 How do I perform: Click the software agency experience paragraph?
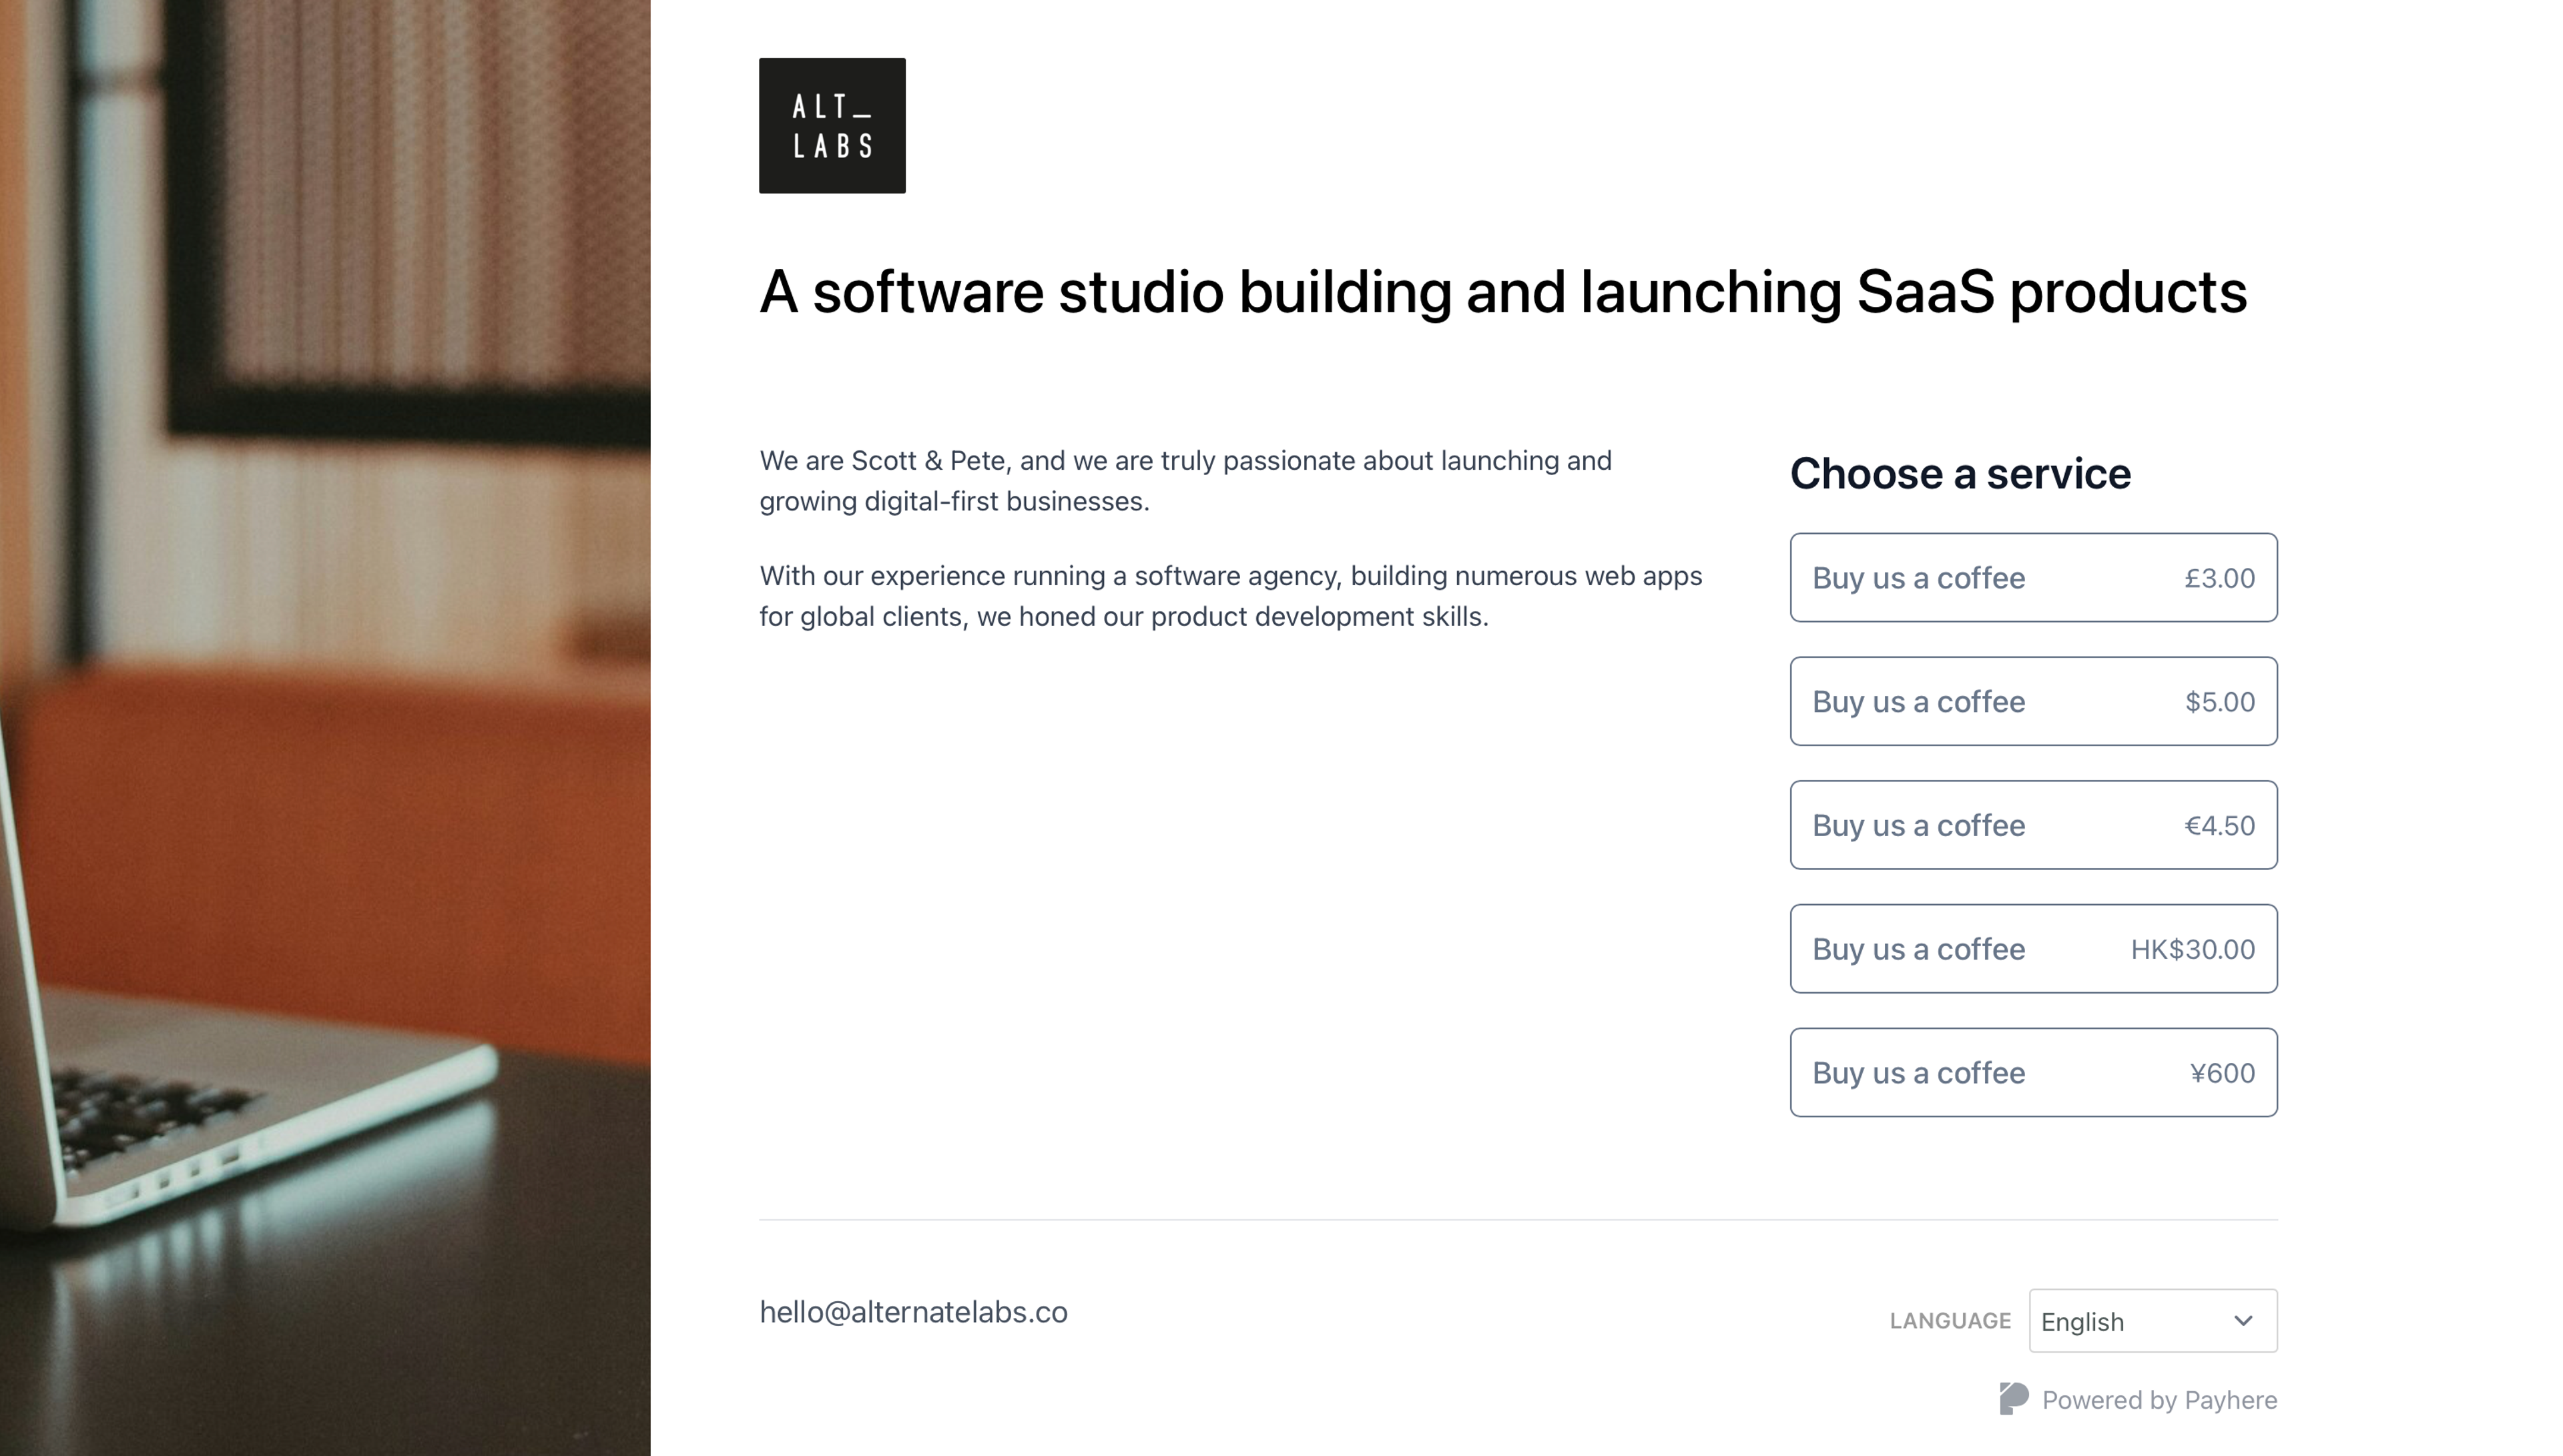click(1230, 596)
